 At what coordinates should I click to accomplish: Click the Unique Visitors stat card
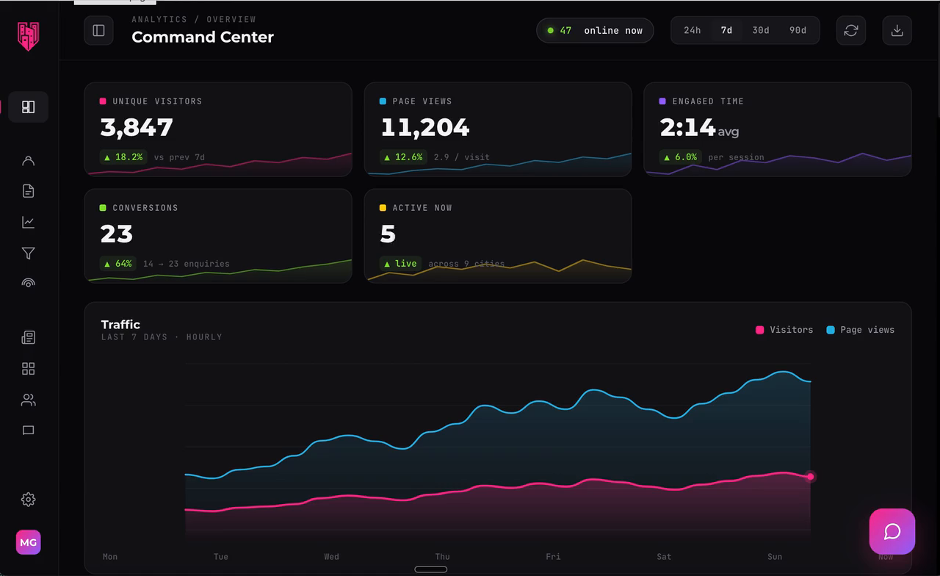point(218,129)
